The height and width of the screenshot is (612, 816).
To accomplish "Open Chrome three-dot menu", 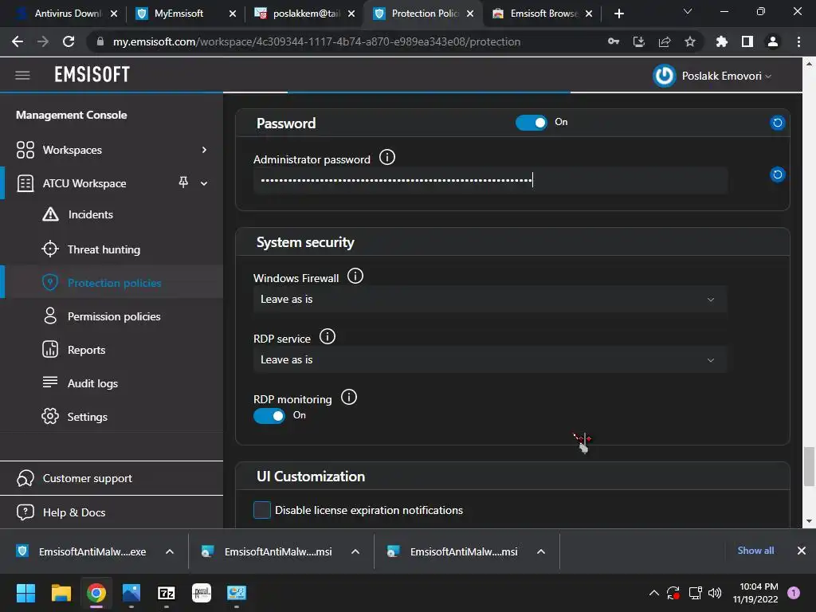I will click(798, 41).
